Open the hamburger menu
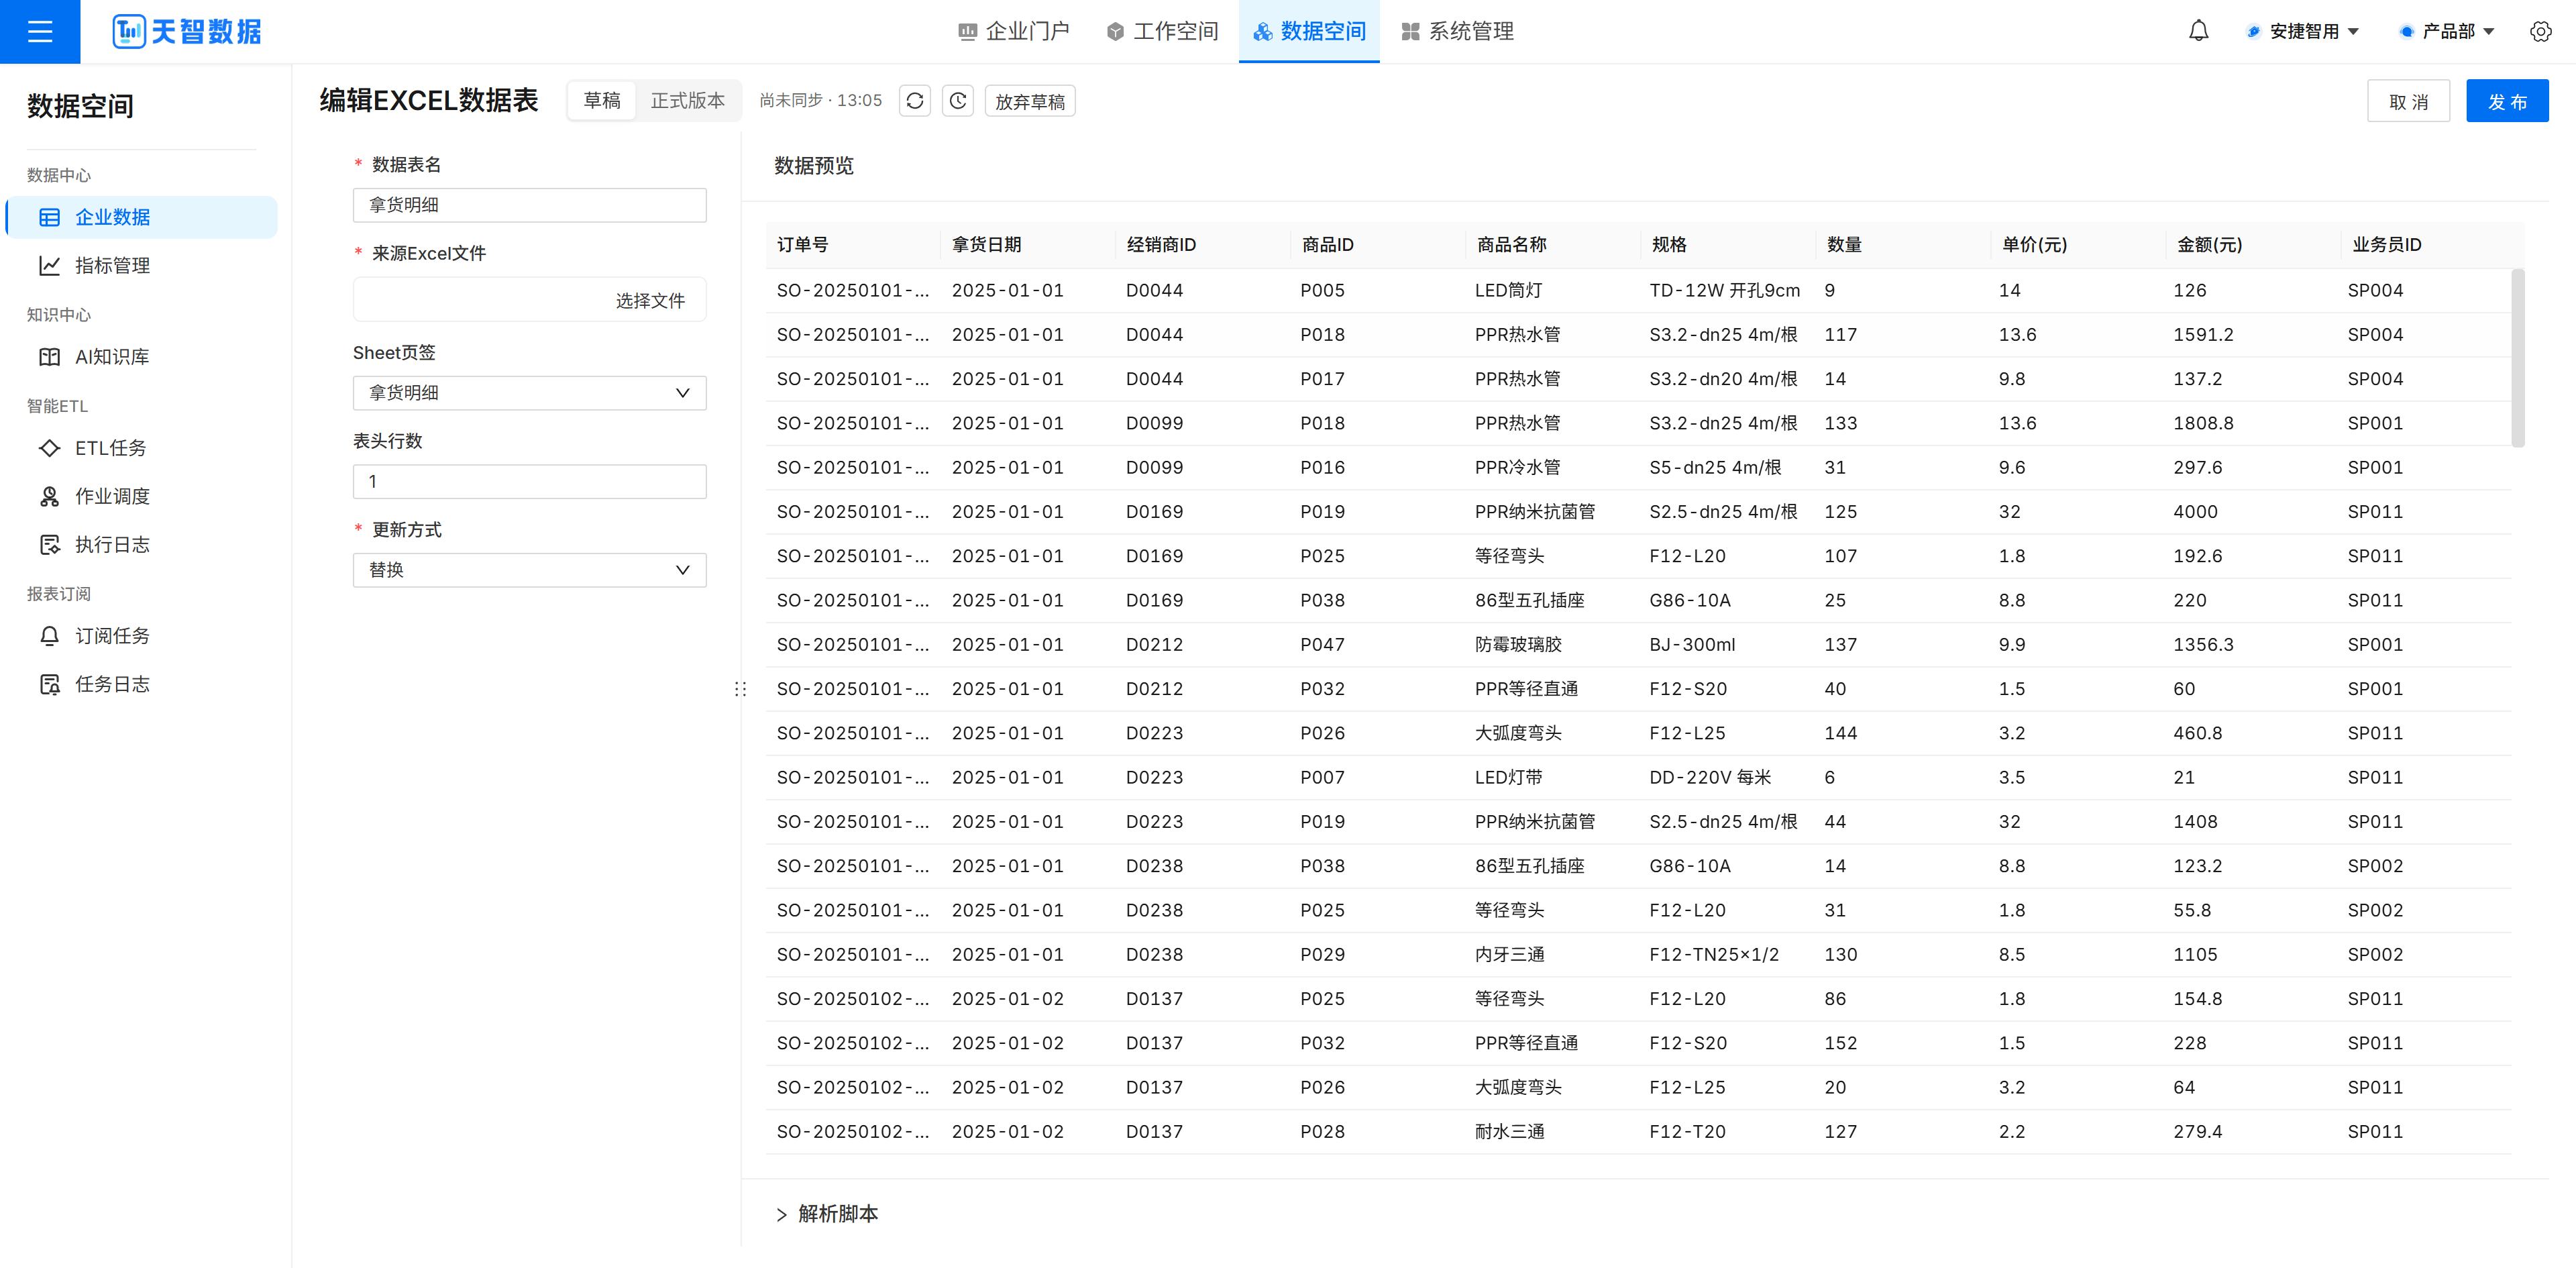Viewport: 2576px width, 1268px height. pyautogui.click(x=40, y=32)
